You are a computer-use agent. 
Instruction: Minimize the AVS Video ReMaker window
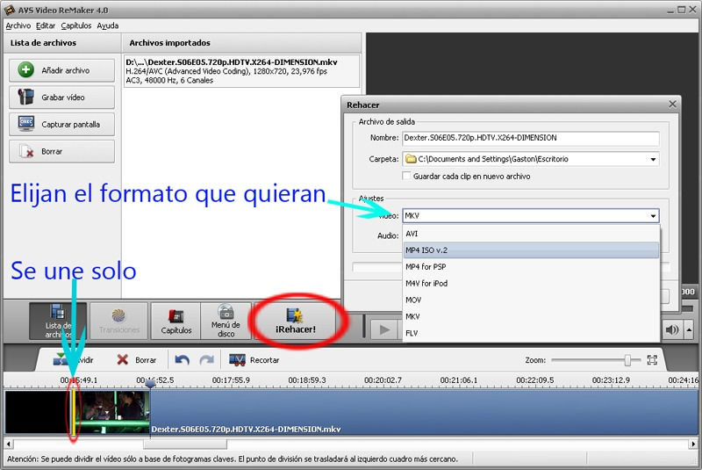click(x=670, y=11)
